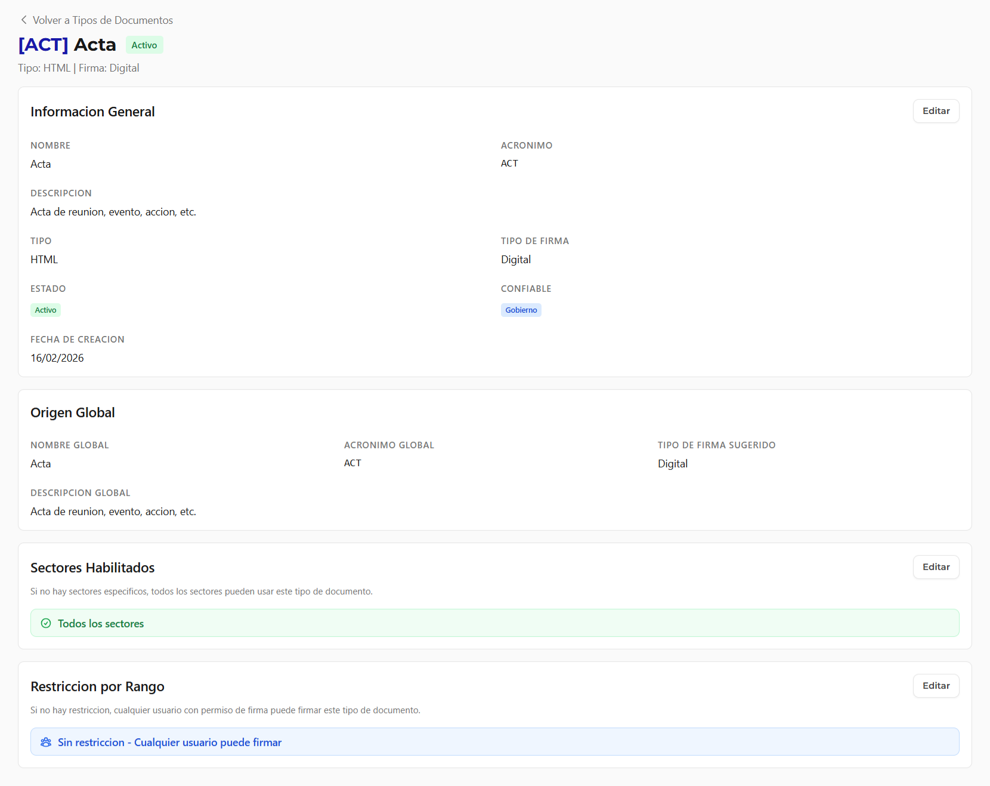Open Editar for Sectores Habilitados
Viewport: 990px width, 786px height.
pos(935,567)
